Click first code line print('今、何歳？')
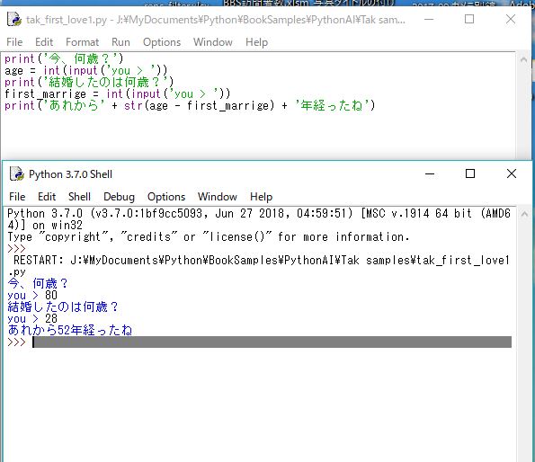 64,59
